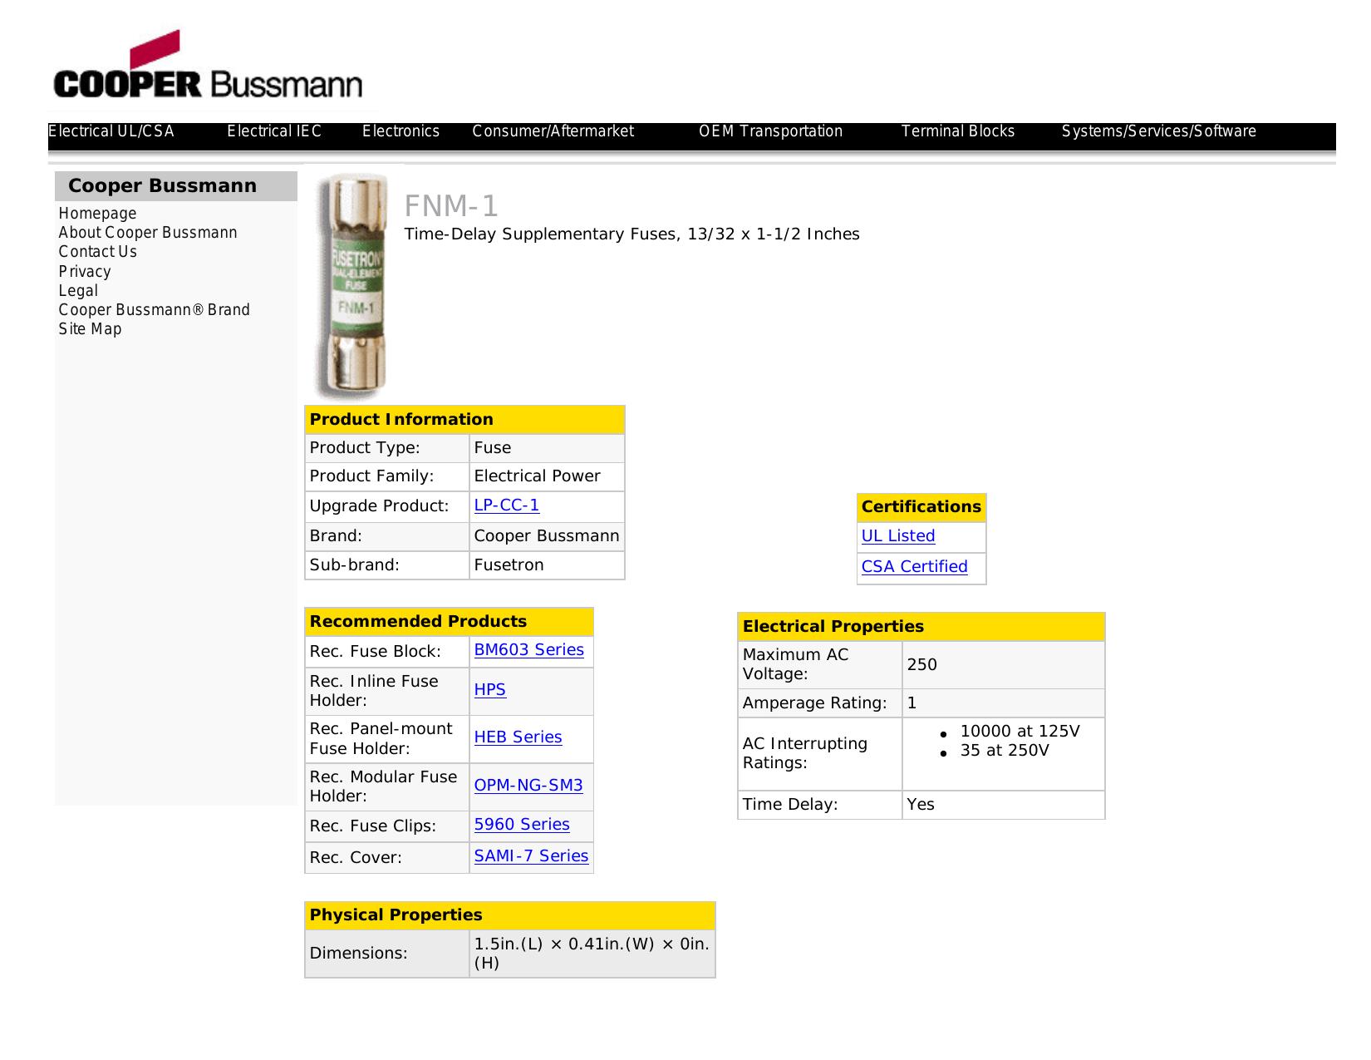Click the Cooper Bussmann sidebar heading
The image size is (1371, 1060).
click(162, 186)
